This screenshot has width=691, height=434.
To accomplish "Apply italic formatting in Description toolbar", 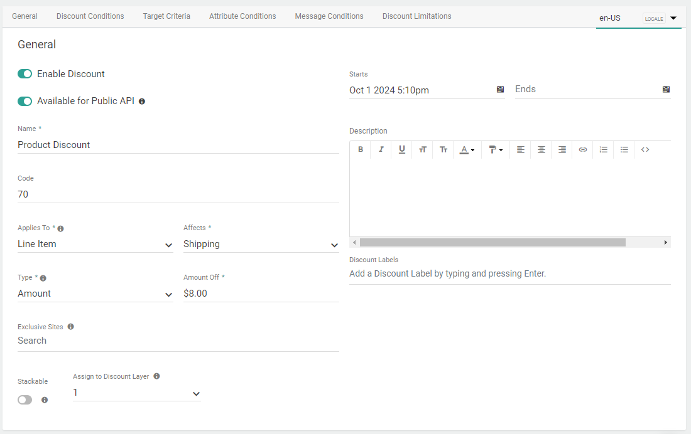I will 381,149.
